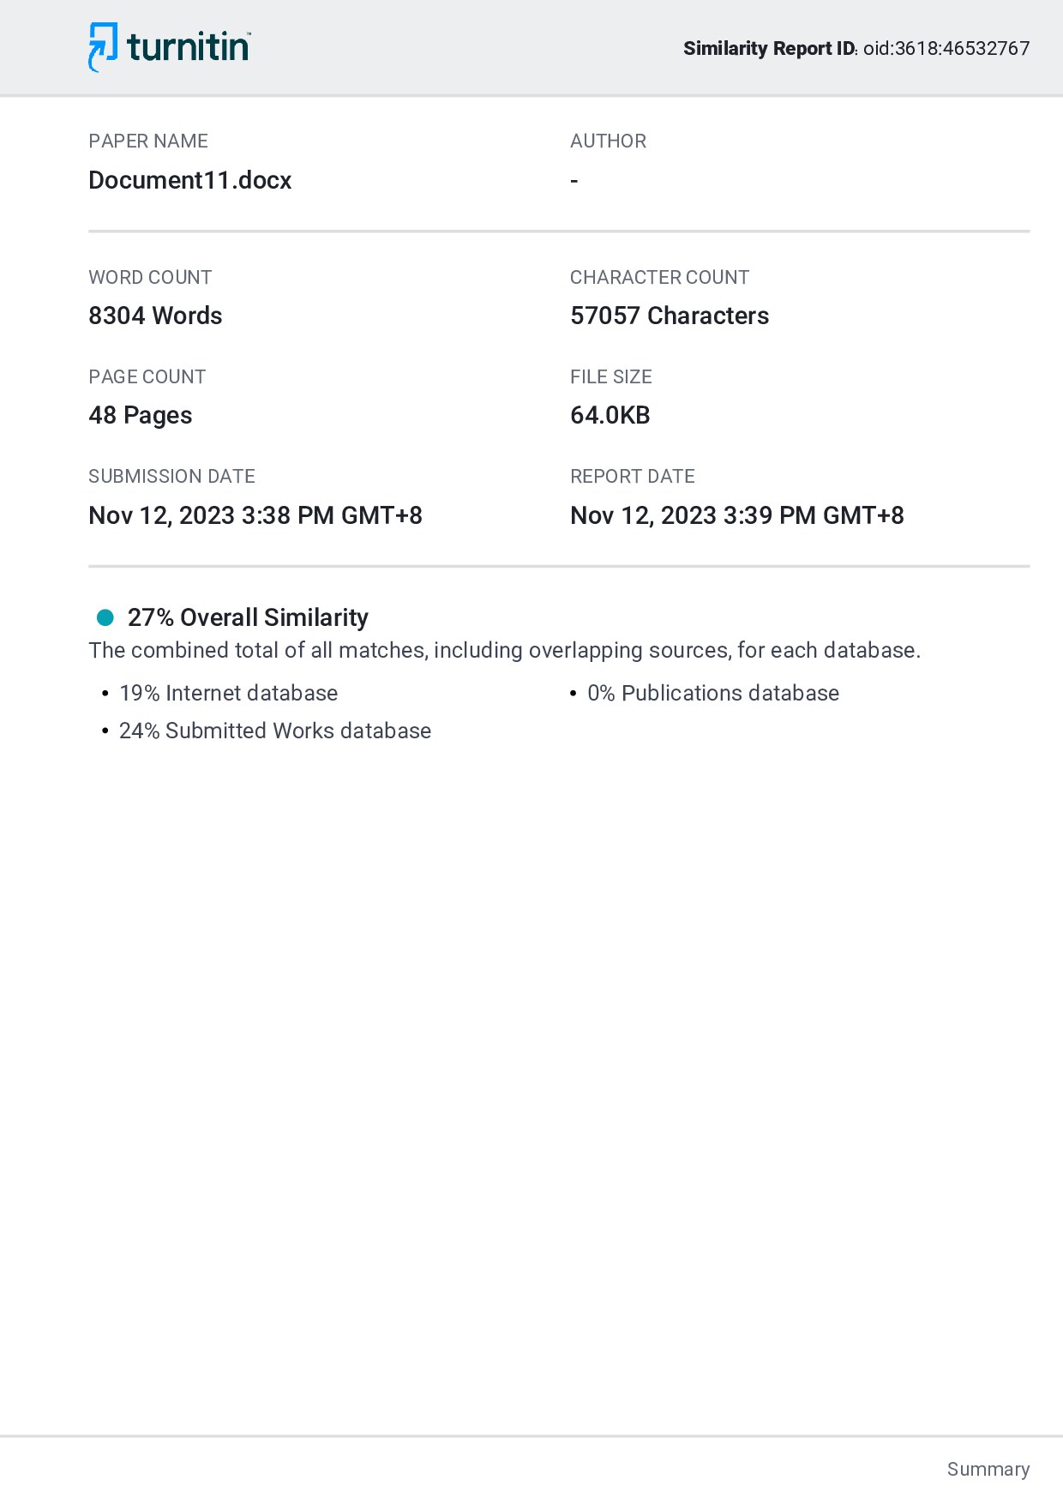
Task: Select the 8304 Words value
Action: [x=155, y=316]
